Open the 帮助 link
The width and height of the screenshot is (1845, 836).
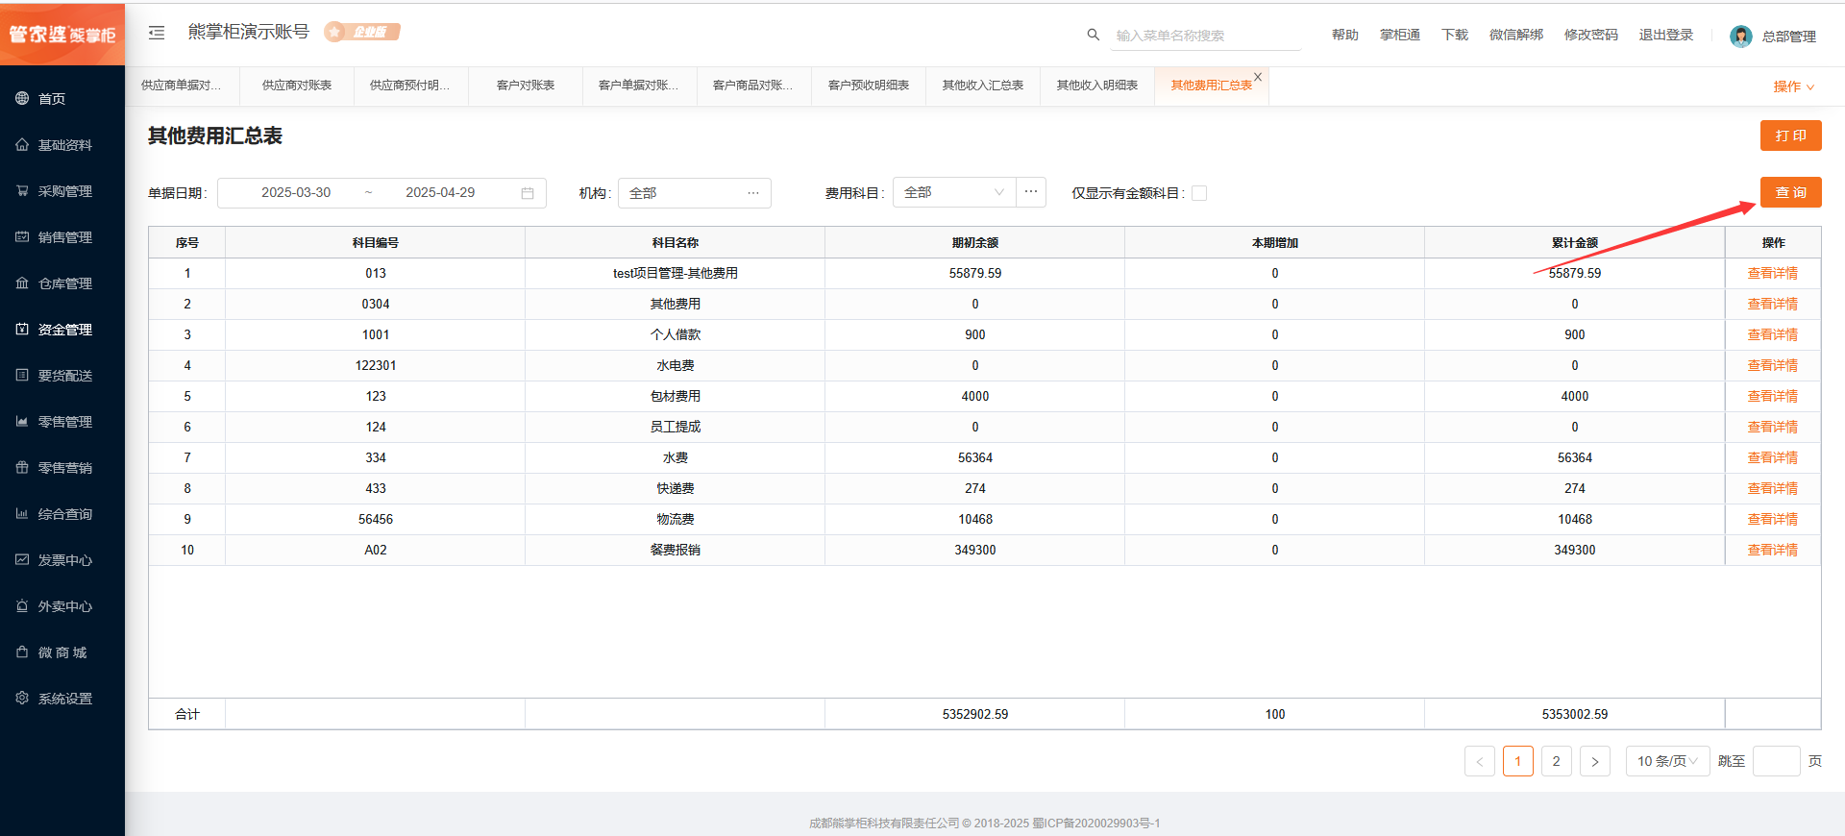click(x=1345, y=35)
